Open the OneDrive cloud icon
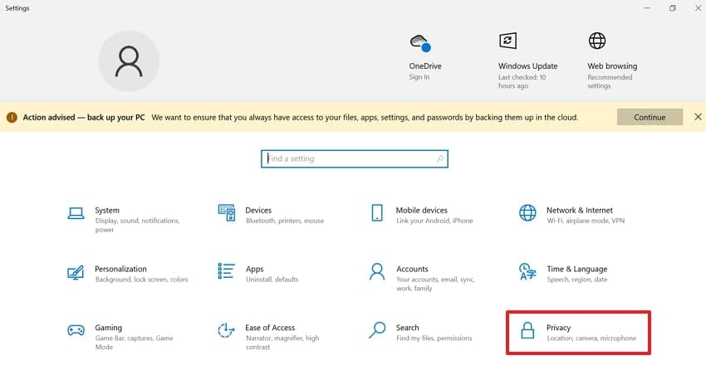This screenshot has height=375, width=706. [x=420, y=43]
